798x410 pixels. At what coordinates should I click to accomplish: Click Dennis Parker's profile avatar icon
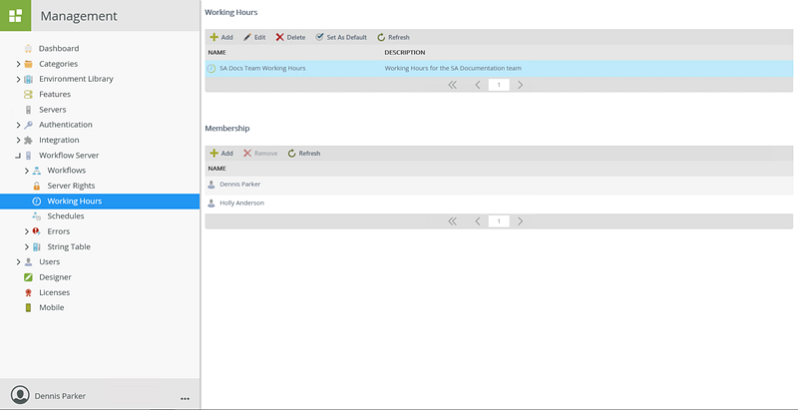[20, 395]
